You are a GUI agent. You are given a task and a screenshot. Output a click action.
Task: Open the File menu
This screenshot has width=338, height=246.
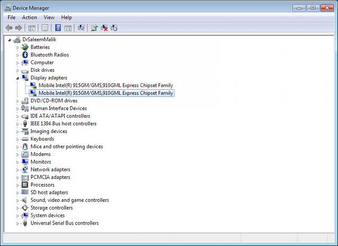[11, 17]
